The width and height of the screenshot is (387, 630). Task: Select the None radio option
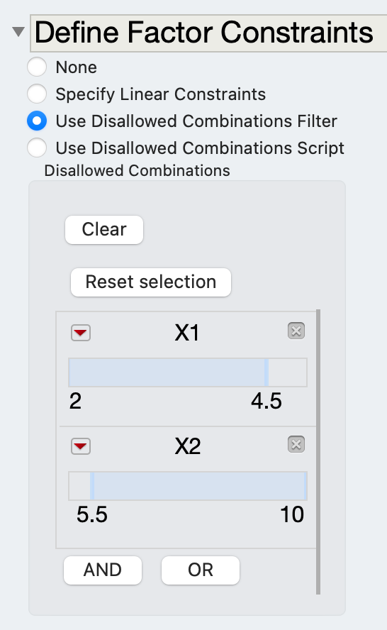point(37,67)
